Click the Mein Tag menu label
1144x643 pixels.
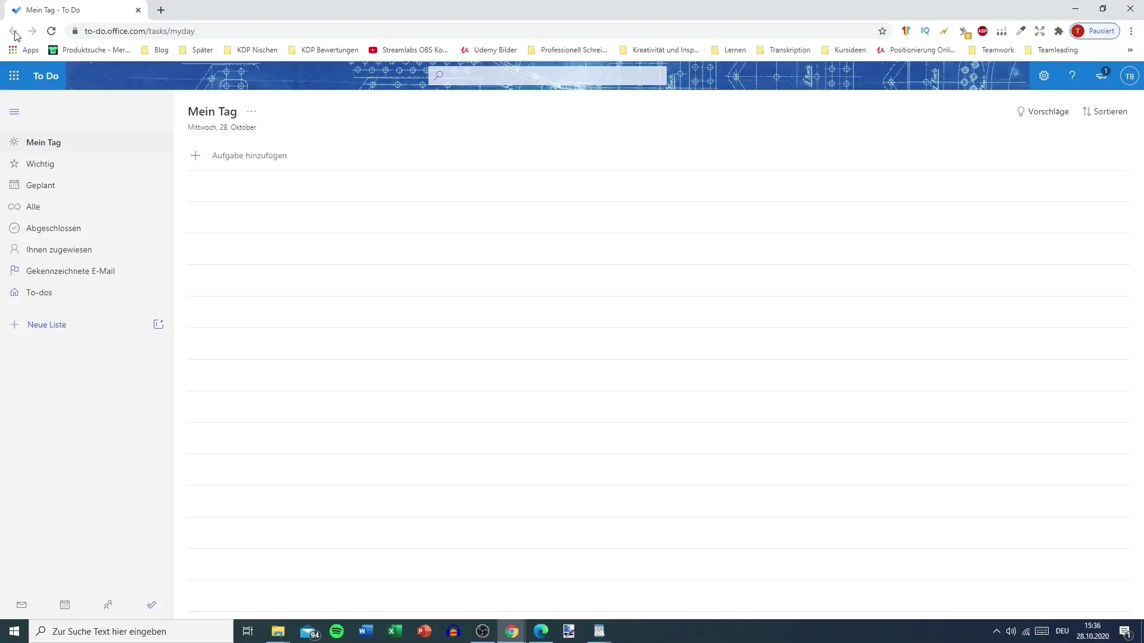point(43,142)
